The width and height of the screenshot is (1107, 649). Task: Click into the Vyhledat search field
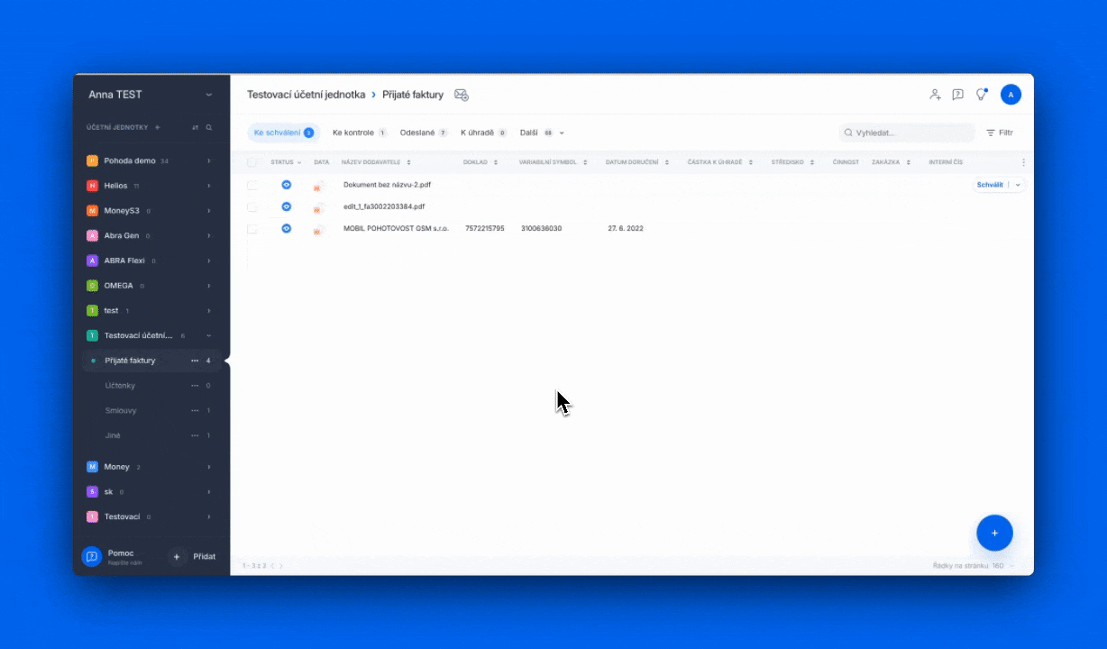pos(907,133)
